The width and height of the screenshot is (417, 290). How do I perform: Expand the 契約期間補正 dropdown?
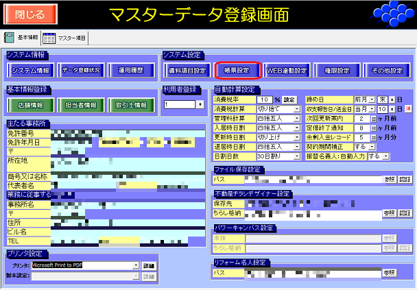coord(372,147)
